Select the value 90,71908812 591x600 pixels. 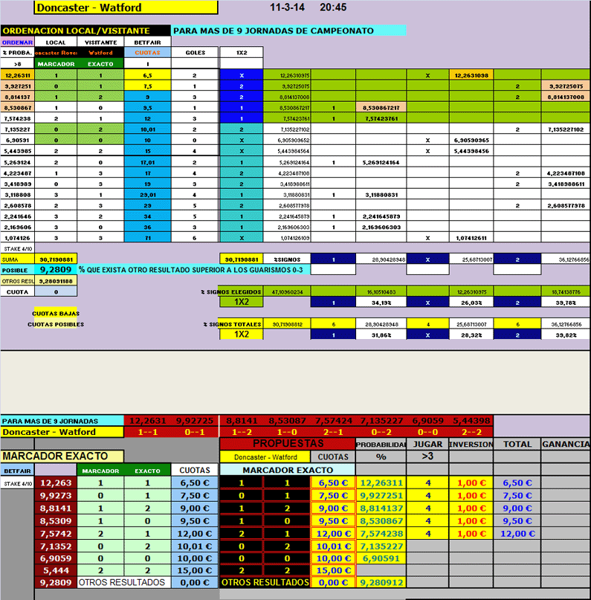click(287, 324)
